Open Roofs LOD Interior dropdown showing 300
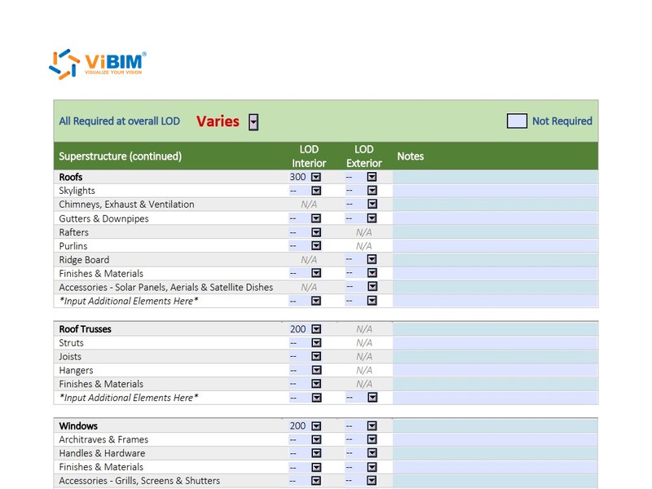The width and height of the screenshot is (652, 489). click(316, 177)
